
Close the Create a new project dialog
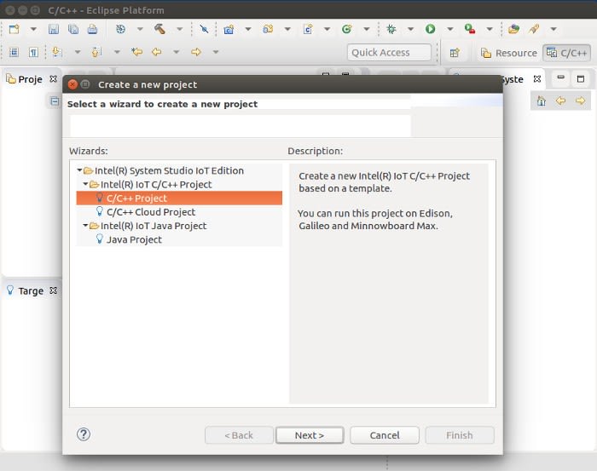click(x=72, y=84)
